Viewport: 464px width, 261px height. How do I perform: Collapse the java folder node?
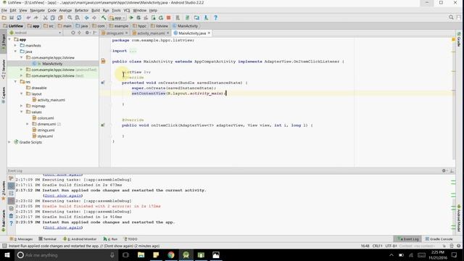[x=15, y=51]
